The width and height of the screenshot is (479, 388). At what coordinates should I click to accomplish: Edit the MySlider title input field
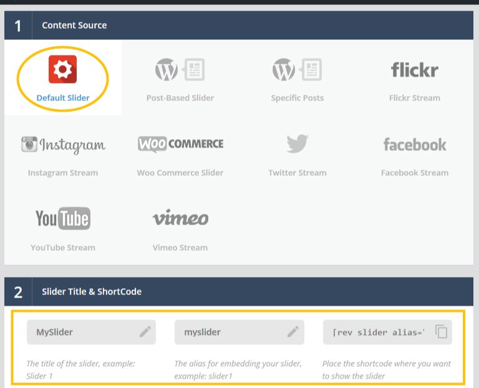coord(91,332)
